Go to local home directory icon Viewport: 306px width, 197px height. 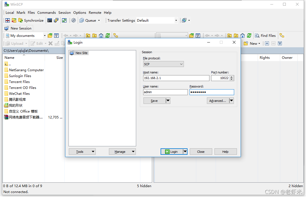101,36
